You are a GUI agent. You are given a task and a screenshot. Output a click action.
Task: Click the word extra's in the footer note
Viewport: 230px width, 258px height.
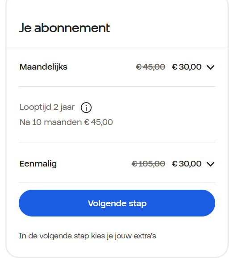coord(145,236)
